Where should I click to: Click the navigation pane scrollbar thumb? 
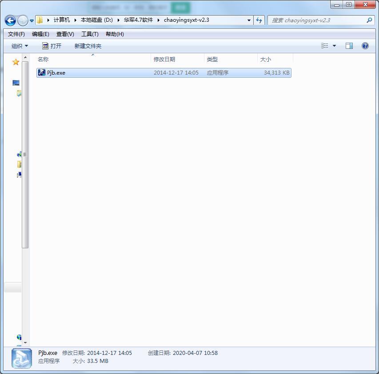pyautogui.click(x=25, y=155)
